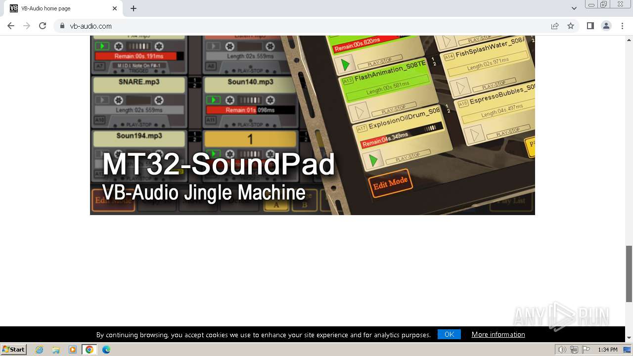Image resolution: width=633 pixels, height=356 pixels.
Task: Open the network tray icon
Action: click(574, 350)
